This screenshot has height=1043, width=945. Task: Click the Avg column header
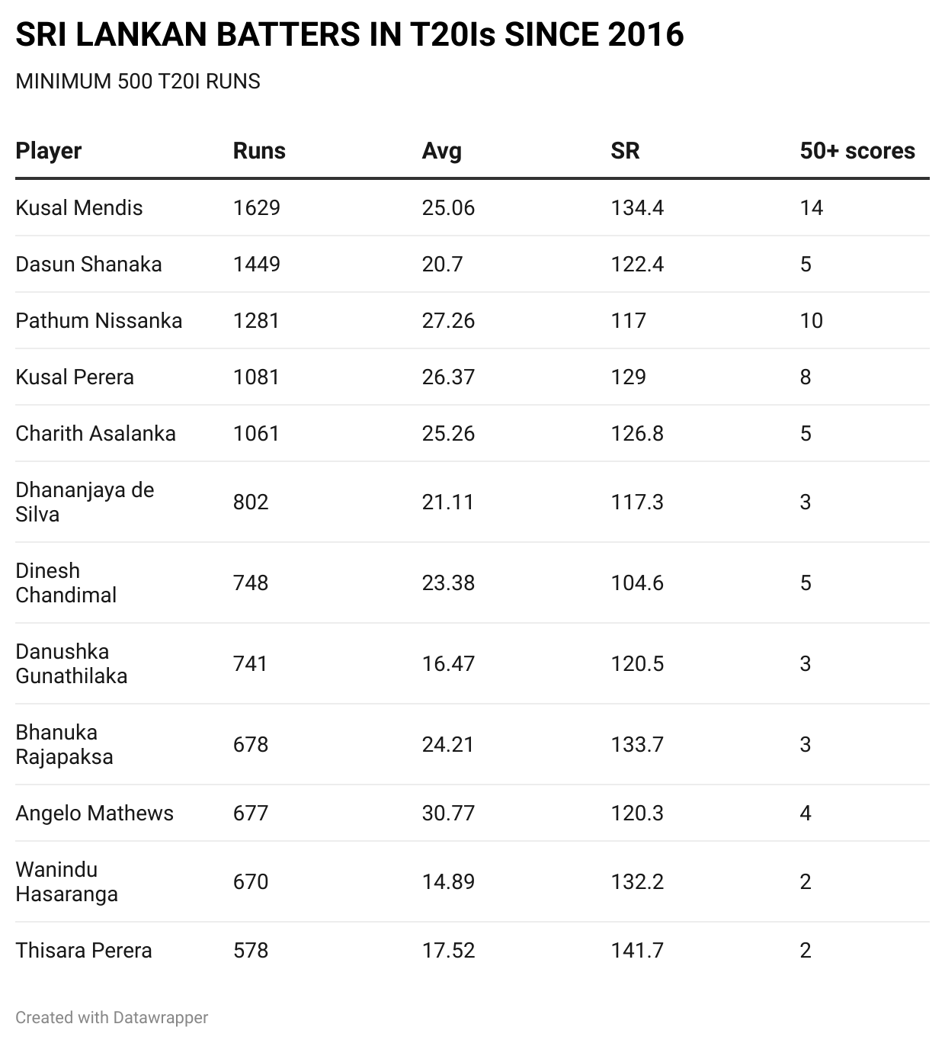(x=442, y=151)
